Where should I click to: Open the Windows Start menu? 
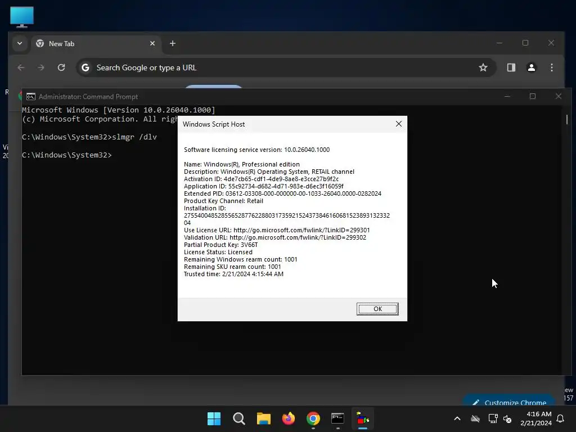click(x=214, y=418)
